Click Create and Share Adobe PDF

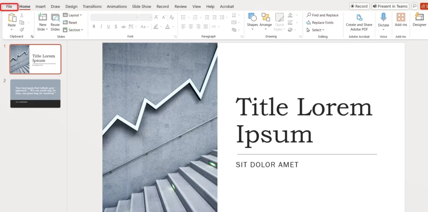[359, 22]
